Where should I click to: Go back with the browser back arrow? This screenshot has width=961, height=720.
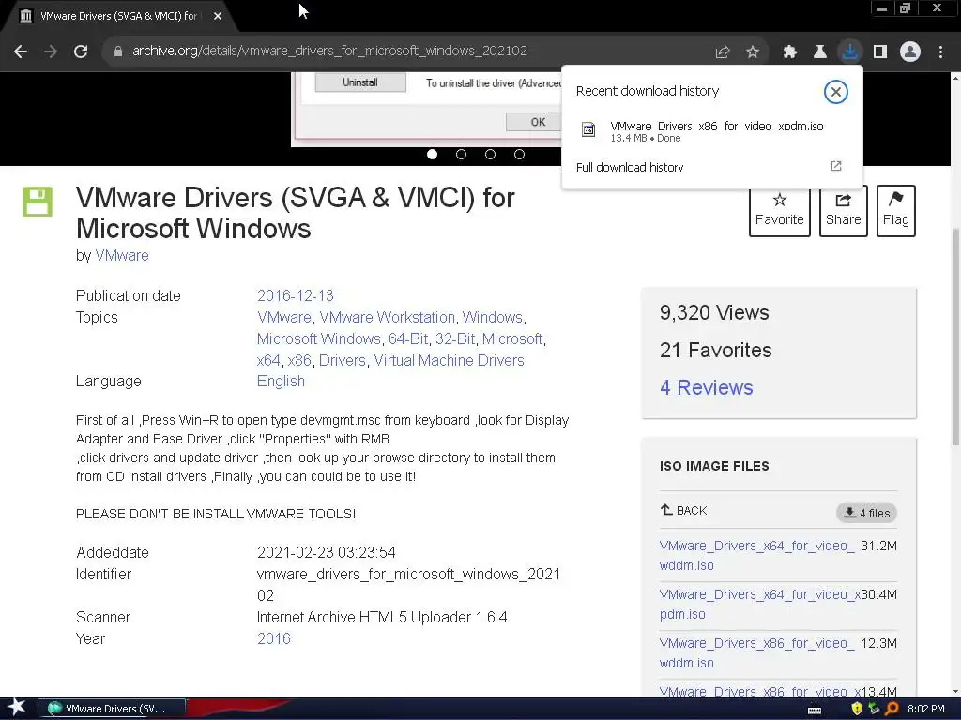pos(21,52)
